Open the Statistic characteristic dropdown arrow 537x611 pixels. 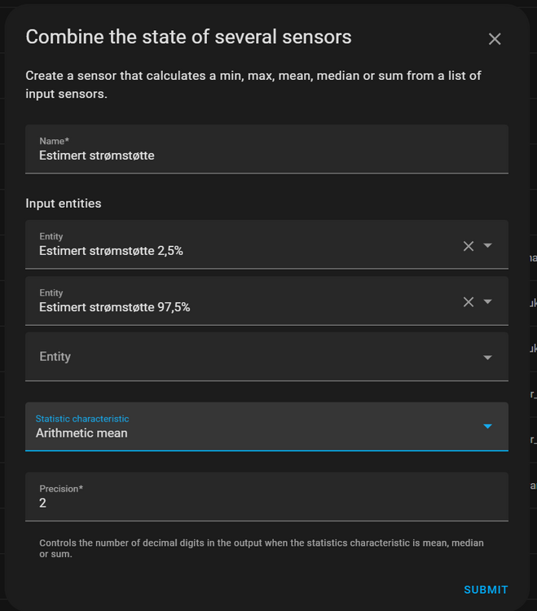(488, 426)
